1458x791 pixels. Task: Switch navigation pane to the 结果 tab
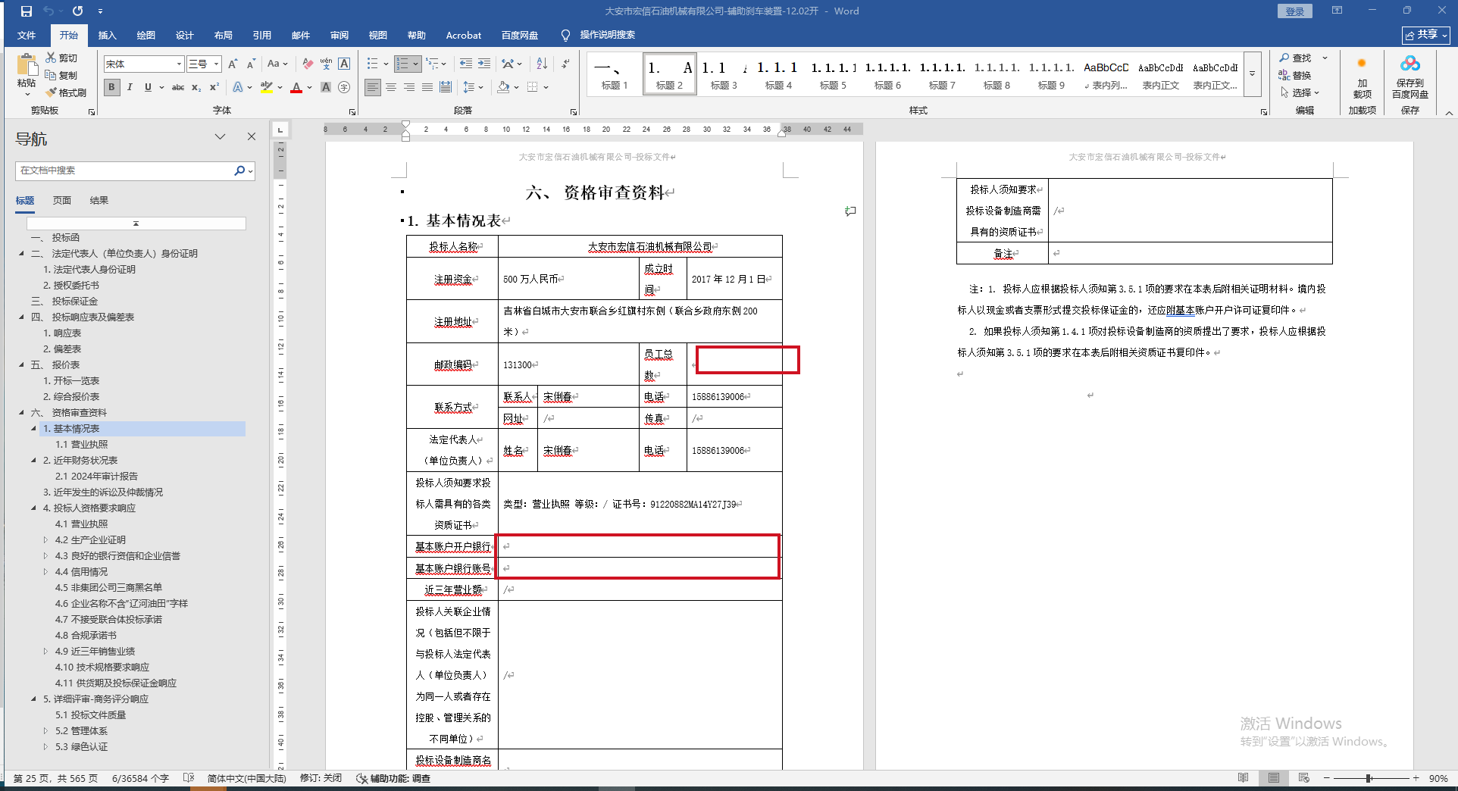pos(99,201)
